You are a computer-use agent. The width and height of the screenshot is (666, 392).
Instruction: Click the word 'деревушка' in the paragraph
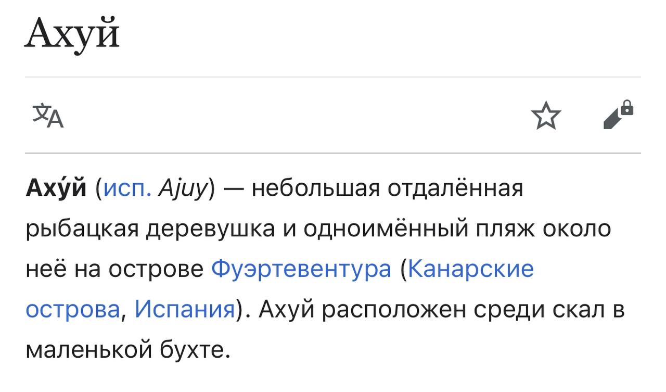[x=210, y=230]
